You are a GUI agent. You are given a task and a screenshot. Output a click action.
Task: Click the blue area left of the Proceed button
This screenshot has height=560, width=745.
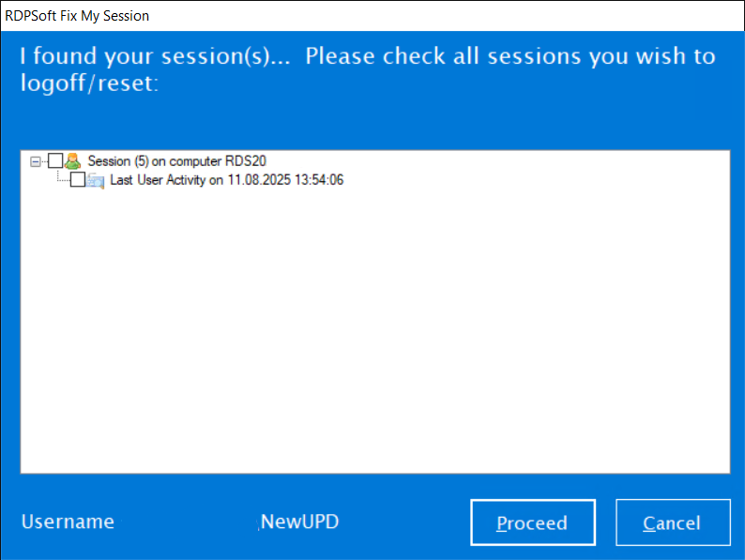pyautogui.click(x=403, y=522)
